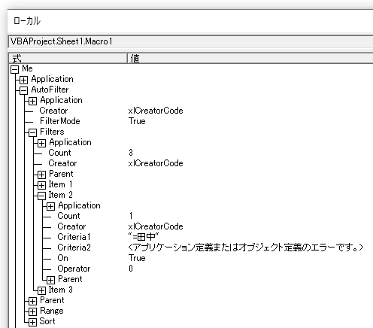Viewport: 373px width, 328px height.
Task: Expand Application node under Item 2
Action: (x=50, y=206)
